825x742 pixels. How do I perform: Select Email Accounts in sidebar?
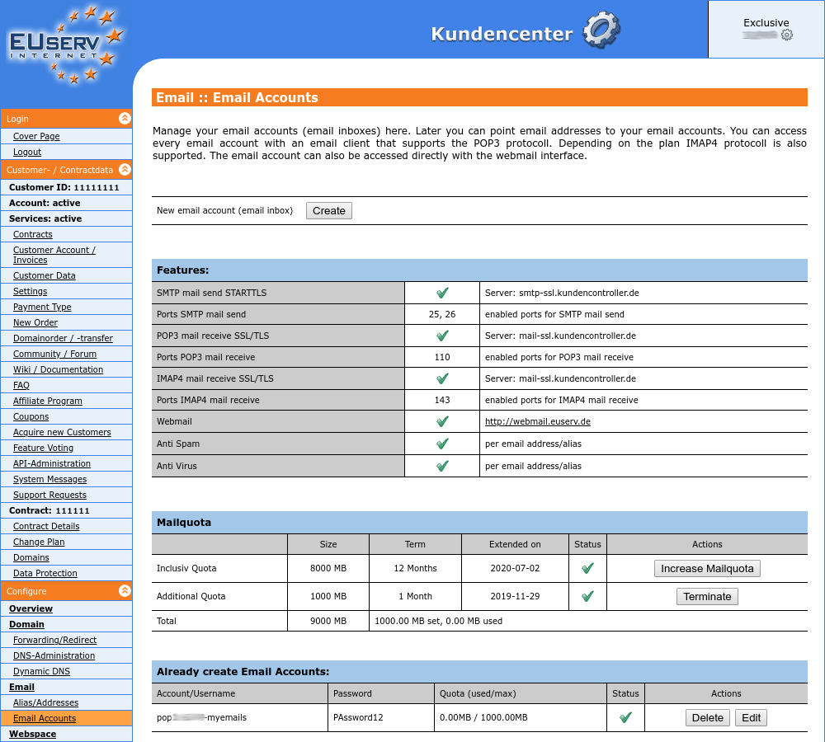click(45, 718)
